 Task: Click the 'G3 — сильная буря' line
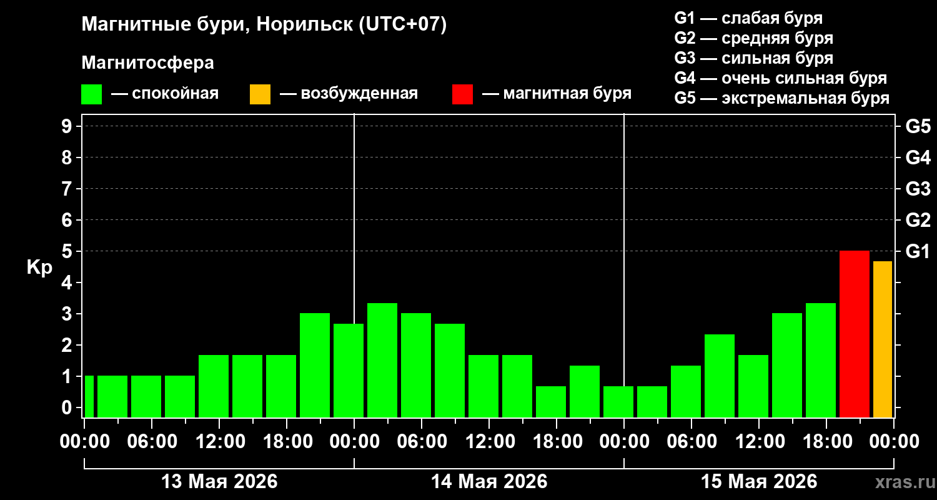tap(753, 58)
